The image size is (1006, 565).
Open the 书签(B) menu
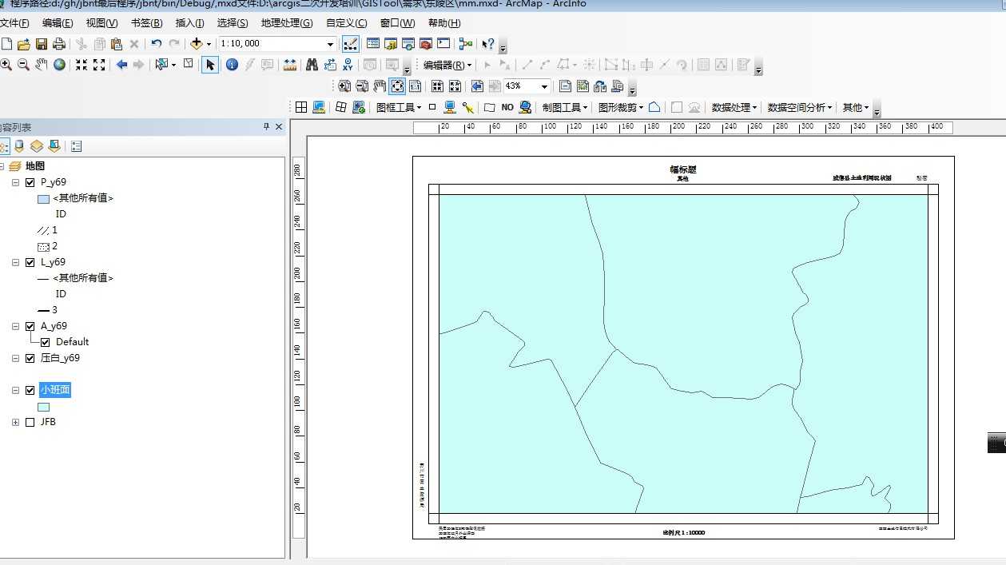click(x=146, y=23)
